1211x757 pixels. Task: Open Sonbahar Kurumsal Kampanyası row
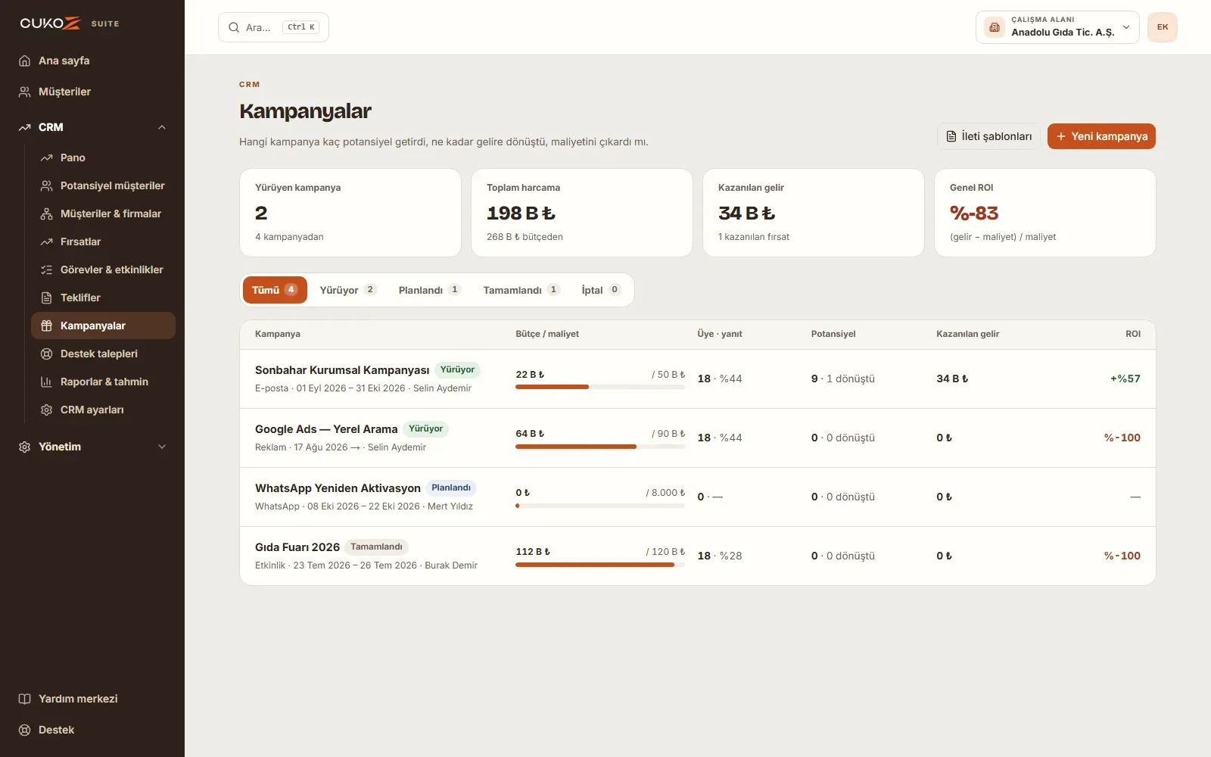tap(697, 378)
